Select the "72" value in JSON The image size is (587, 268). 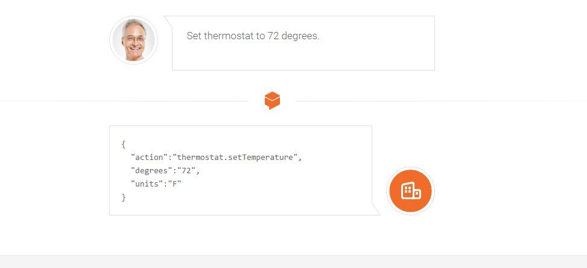(186, 171)
